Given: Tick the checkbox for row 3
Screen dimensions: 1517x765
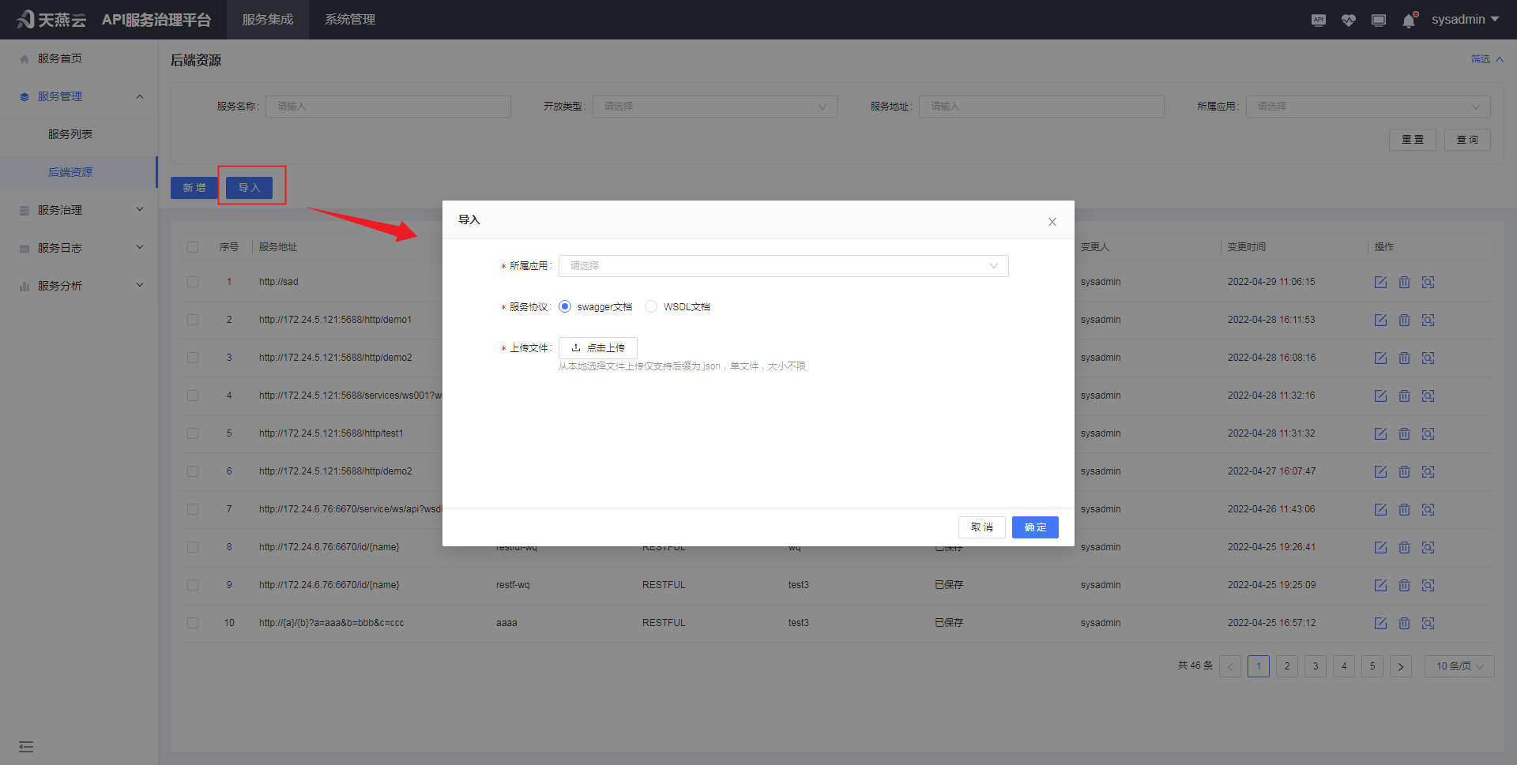Looking at the screenshot, I should click(x=193, y=358).
